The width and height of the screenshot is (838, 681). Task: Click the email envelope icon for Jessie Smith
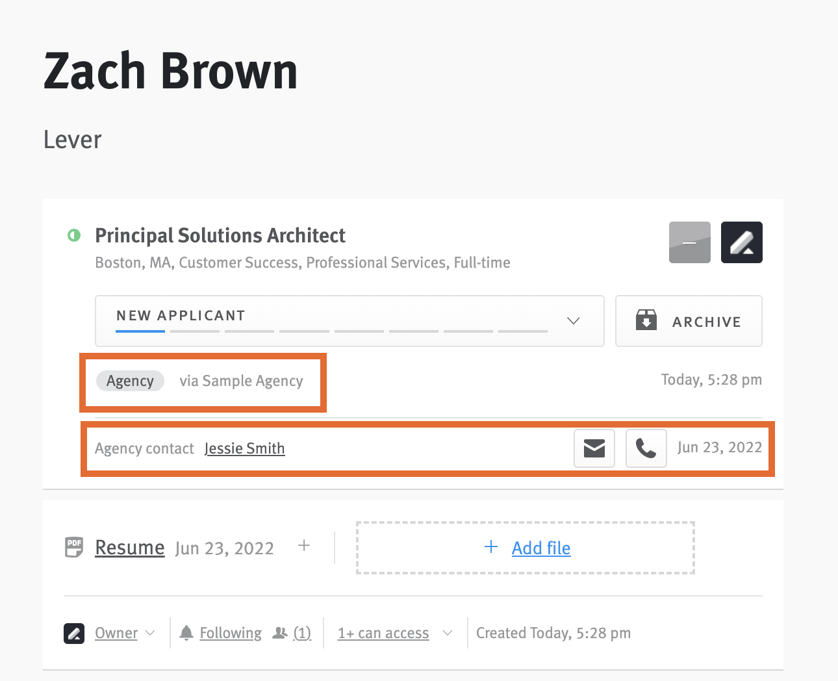[594, 448]
